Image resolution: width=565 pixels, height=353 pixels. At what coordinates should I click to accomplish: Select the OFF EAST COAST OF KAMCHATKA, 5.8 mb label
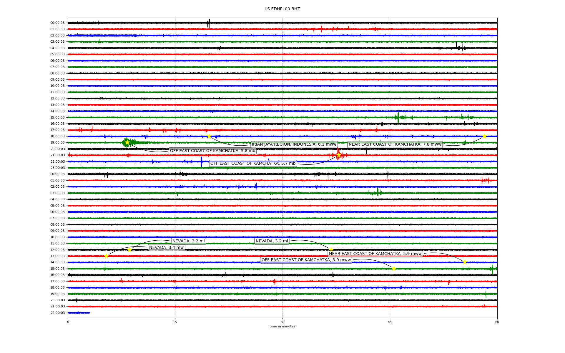[x=212, y=151]
